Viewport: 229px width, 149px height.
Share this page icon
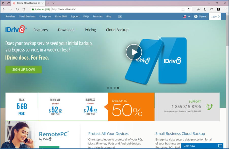click(x=211, y=9)
